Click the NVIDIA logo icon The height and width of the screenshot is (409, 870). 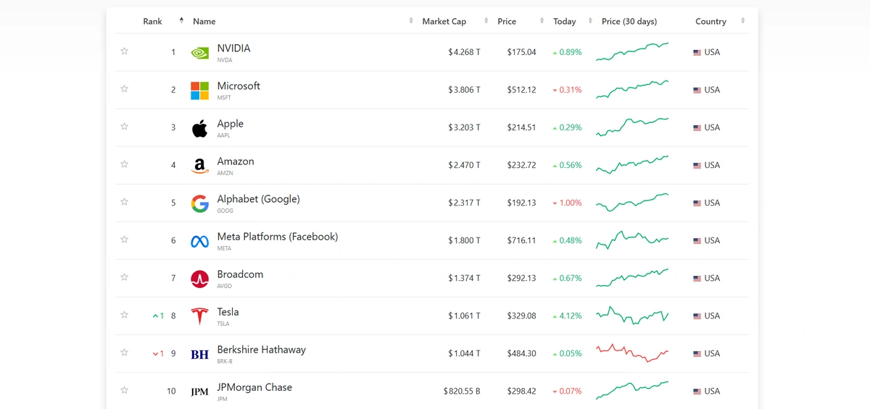point(199,53)
